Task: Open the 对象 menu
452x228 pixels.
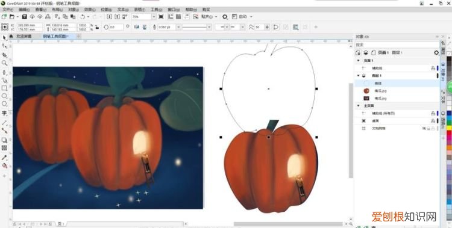Action: coord(74,10)
